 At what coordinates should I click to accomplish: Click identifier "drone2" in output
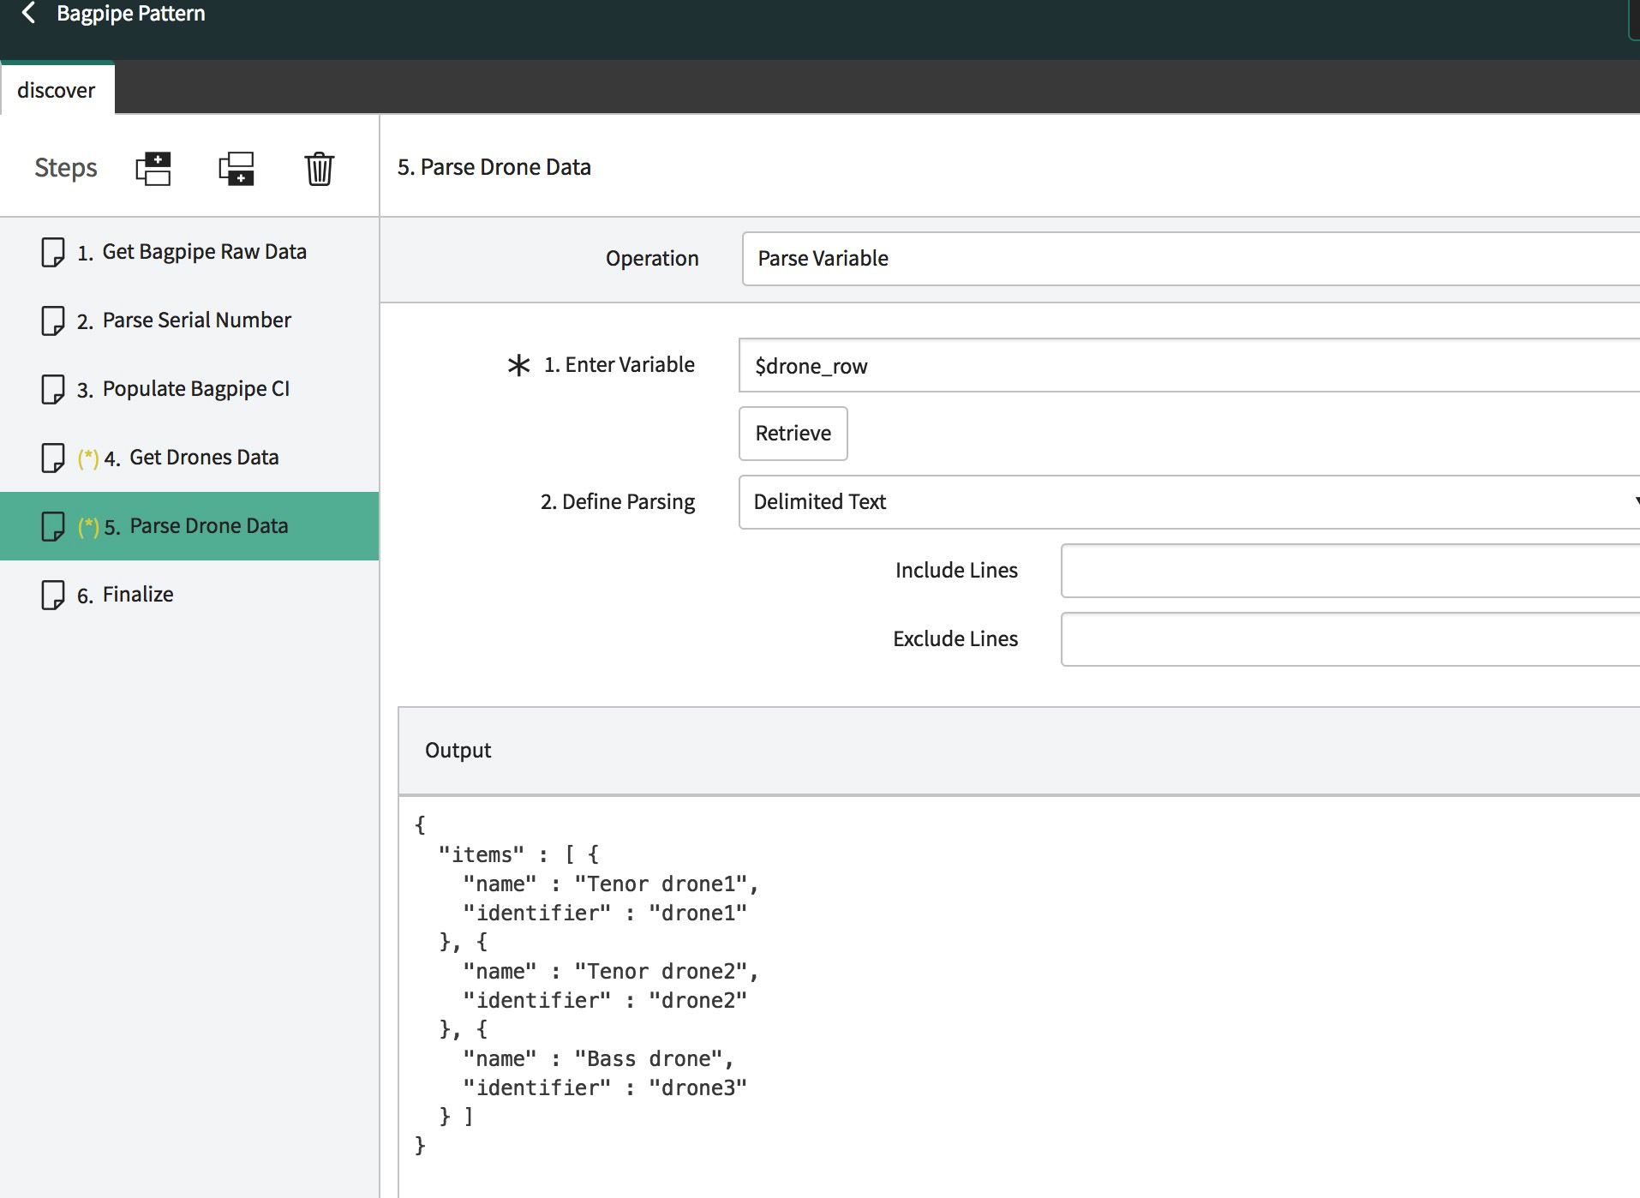[697, 1001]
